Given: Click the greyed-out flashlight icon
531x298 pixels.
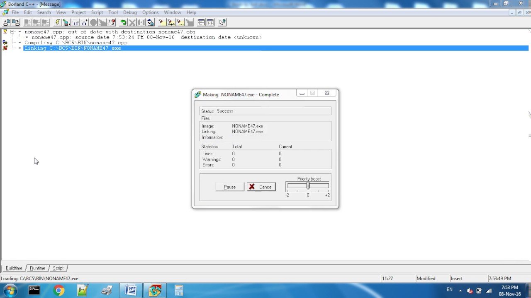Looking at the screenshot, I should tap(189, 22).
